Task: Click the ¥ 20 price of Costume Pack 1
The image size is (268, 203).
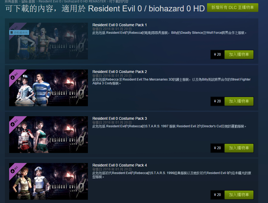Action: [217, 55]
